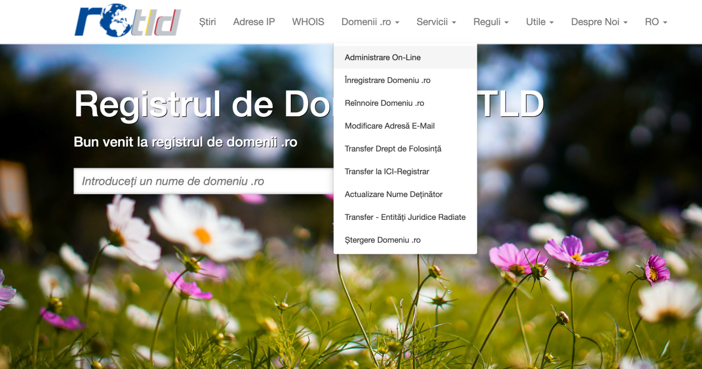Open the Adrese IP page

pyautogui.click(x=253, y=22)
